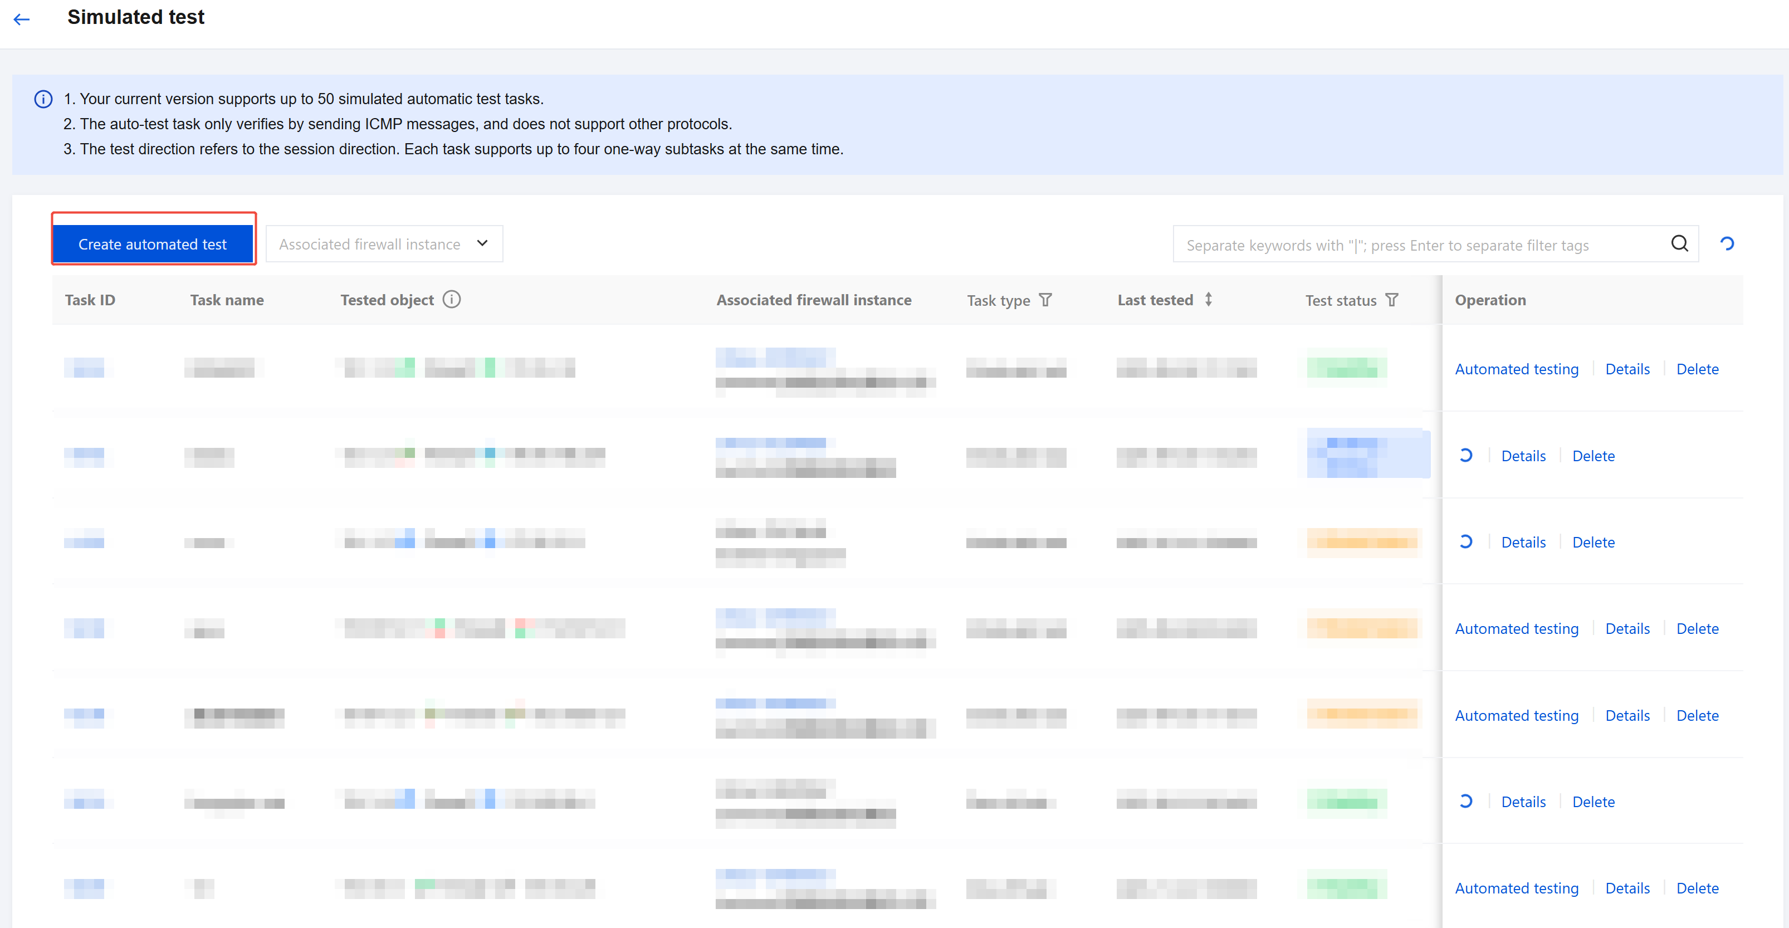1789x928 pixels.
Task: Click the Simulated test page title
Action: (135, 17)
